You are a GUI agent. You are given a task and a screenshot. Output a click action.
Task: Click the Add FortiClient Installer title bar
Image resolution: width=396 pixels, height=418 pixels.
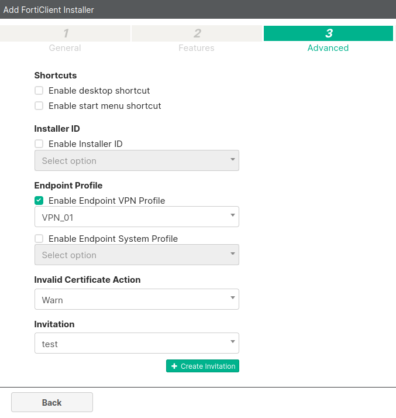(x=198, y=10)
